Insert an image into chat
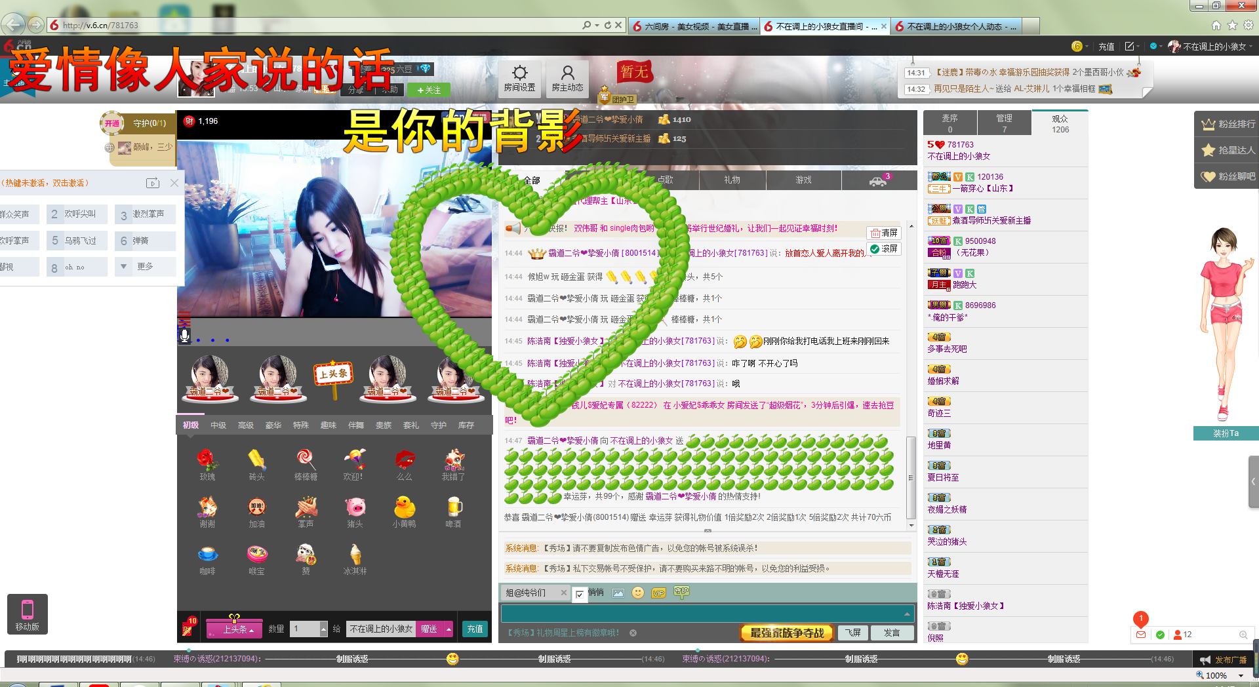The image size is (1259, 687). 618,593
